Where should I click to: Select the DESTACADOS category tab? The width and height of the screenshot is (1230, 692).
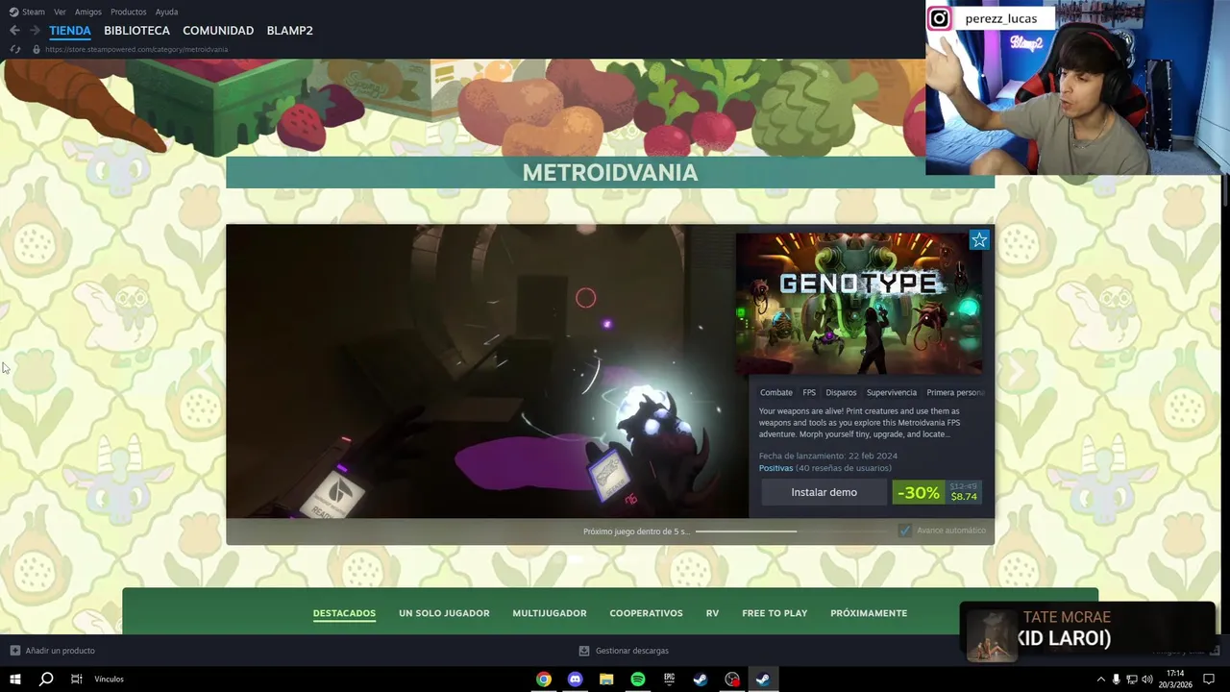pyautogui.click(x=344, y=613)
